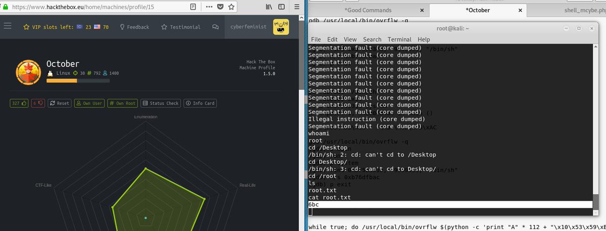The width and height of the screenshot is (606, 231).
Task: Click the Firefox reader view icon
Action: tap(193, 7)
